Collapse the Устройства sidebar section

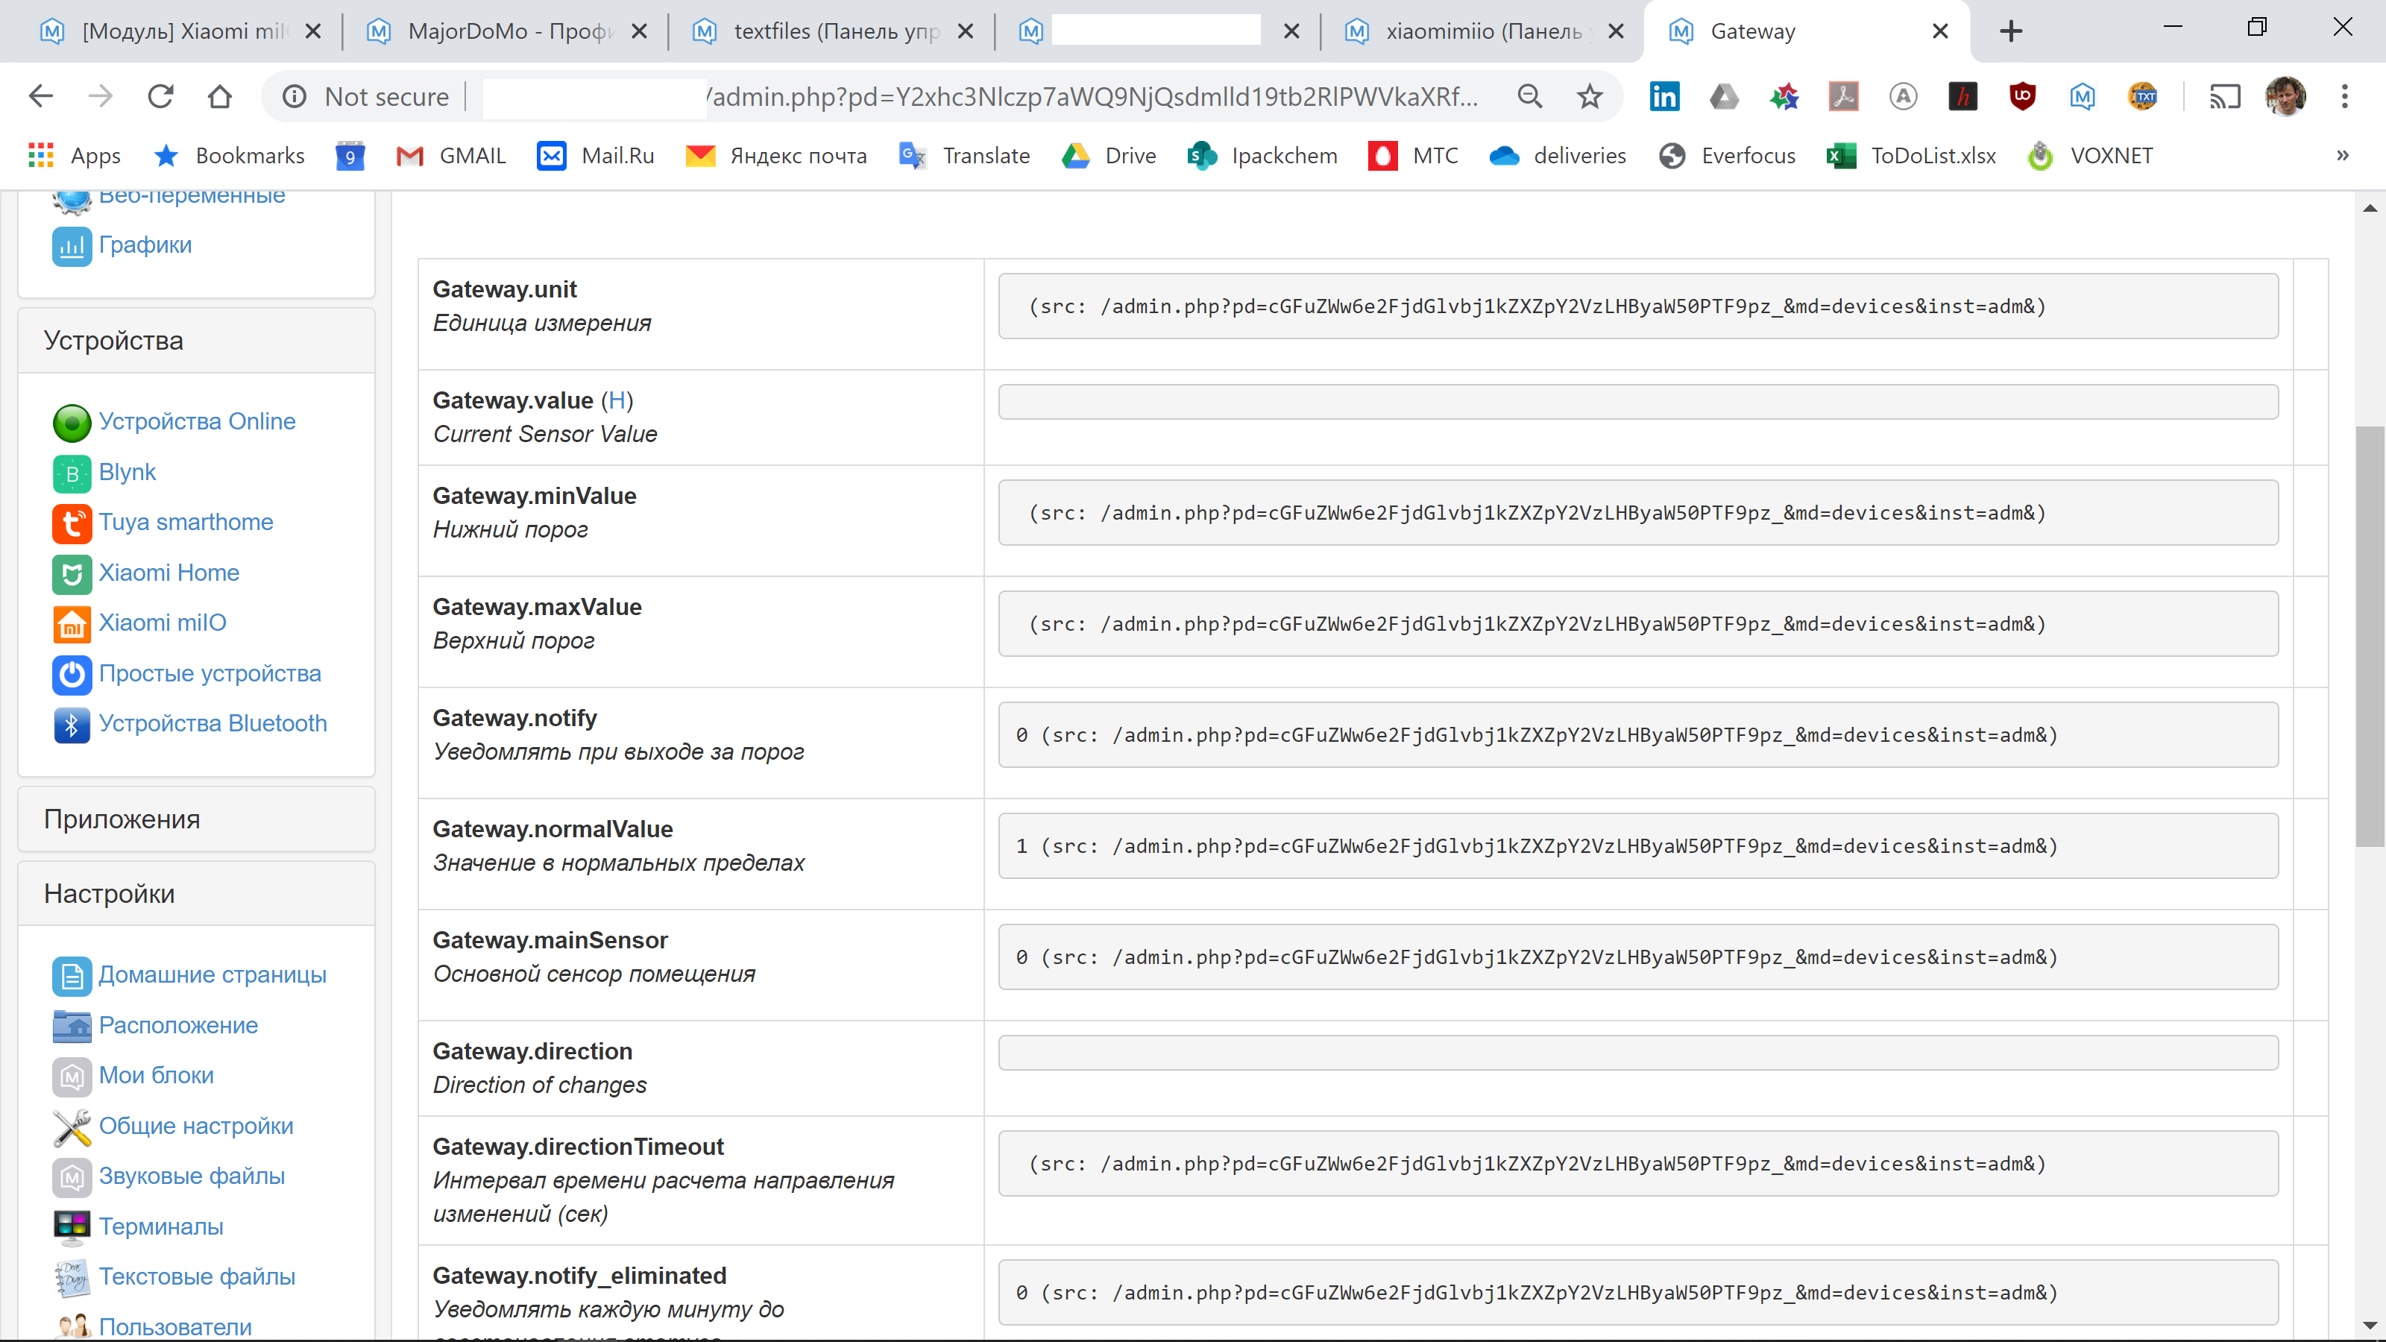coord(113,340)
